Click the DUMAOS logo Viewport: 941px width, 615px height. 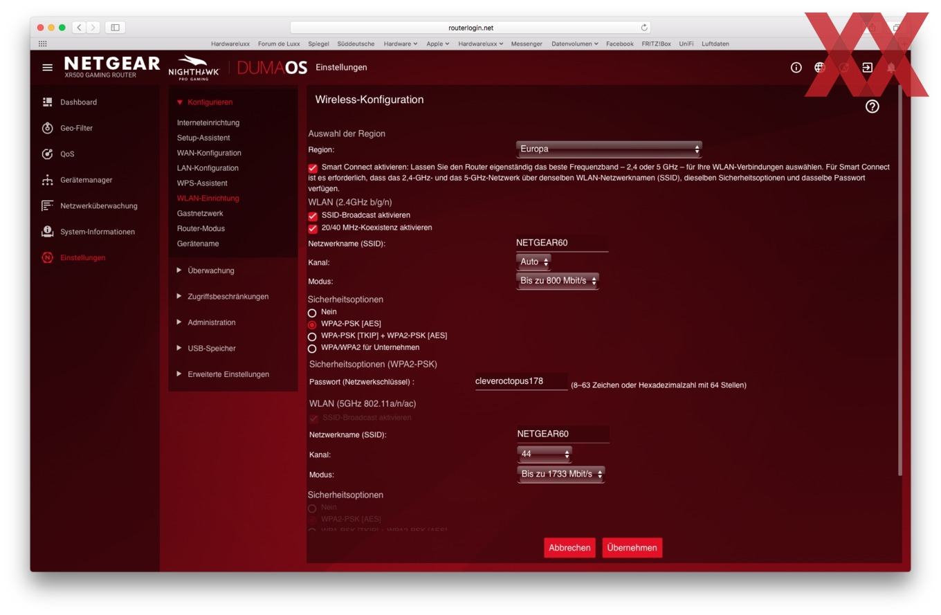click(272, 67)
